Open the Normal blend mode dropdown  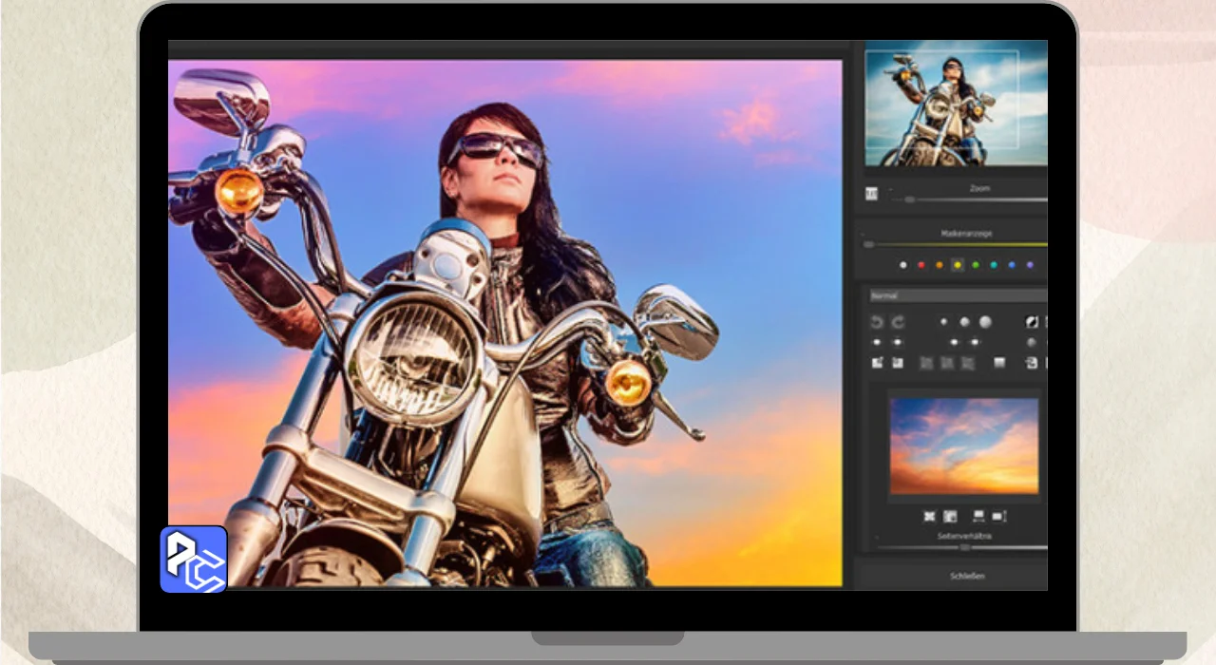pyautogui.click(x=959, y=295)
